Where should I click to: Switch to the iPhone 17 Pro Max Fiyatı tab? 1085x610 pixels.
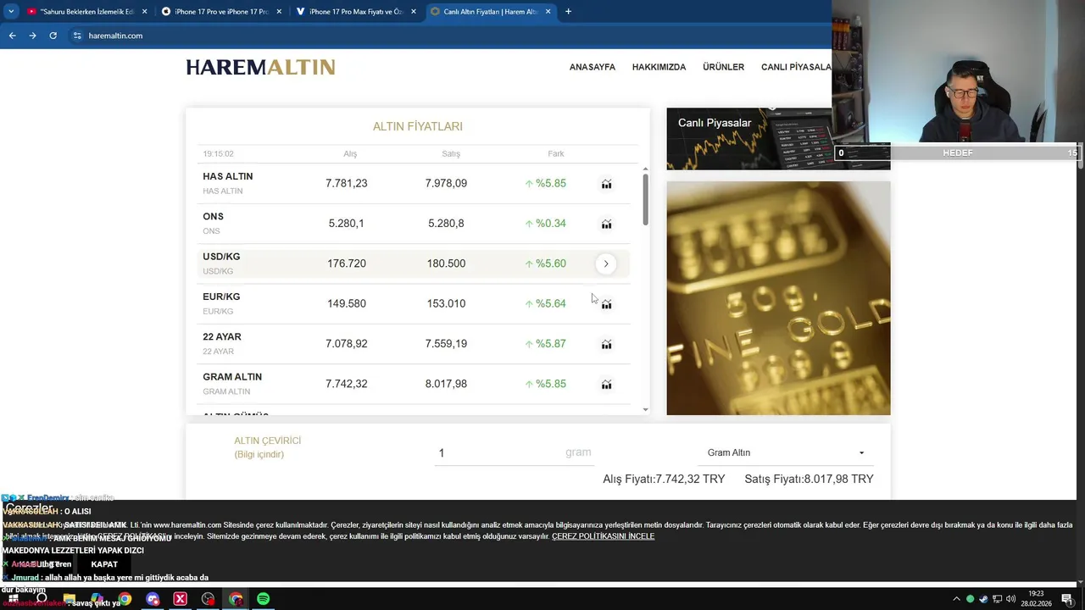356,12
